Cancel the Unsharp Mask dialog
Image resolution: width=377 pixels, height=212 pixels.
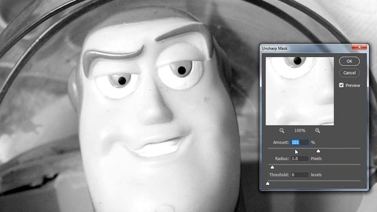coord(349,73)
